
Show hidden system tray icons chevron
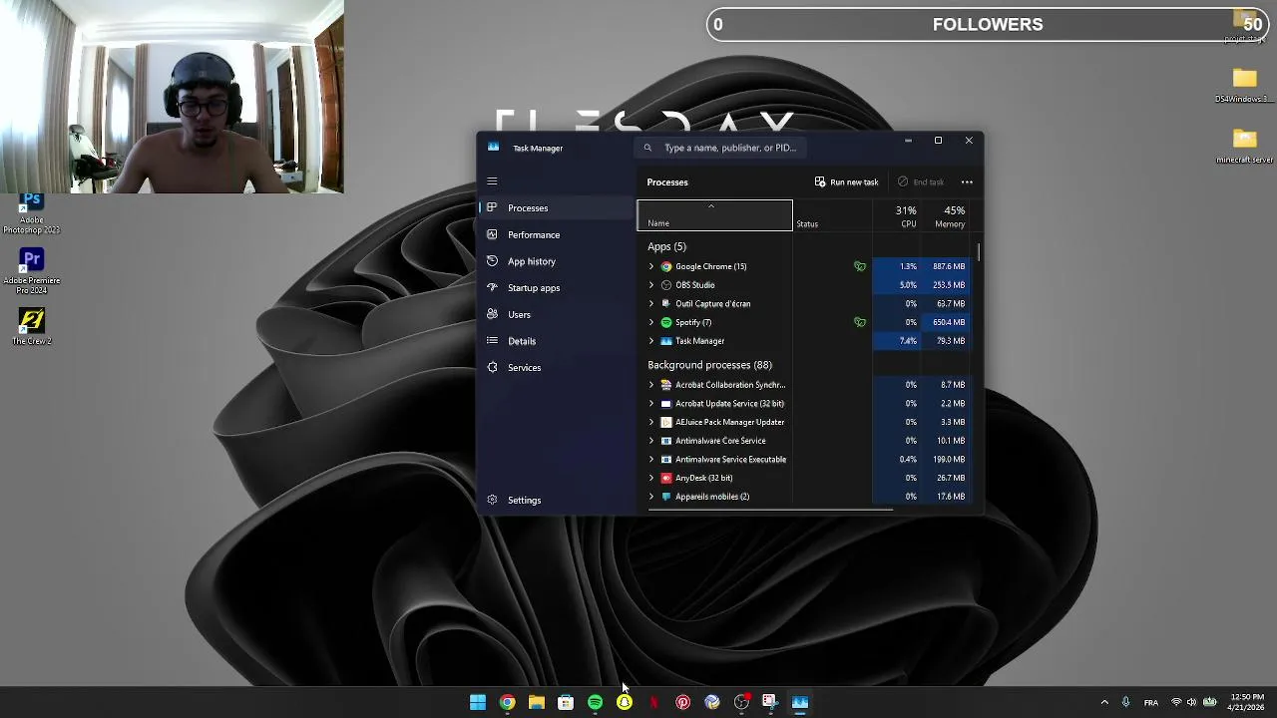[1103, 702]
